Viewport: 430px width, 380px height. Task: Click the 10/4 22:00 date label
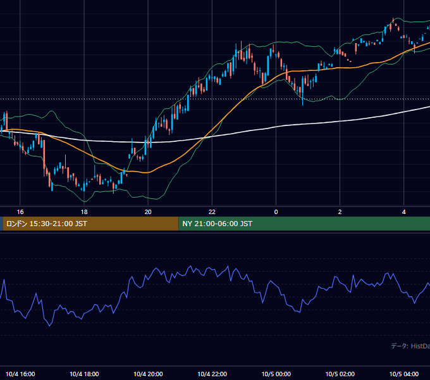(x=212, y=374)
